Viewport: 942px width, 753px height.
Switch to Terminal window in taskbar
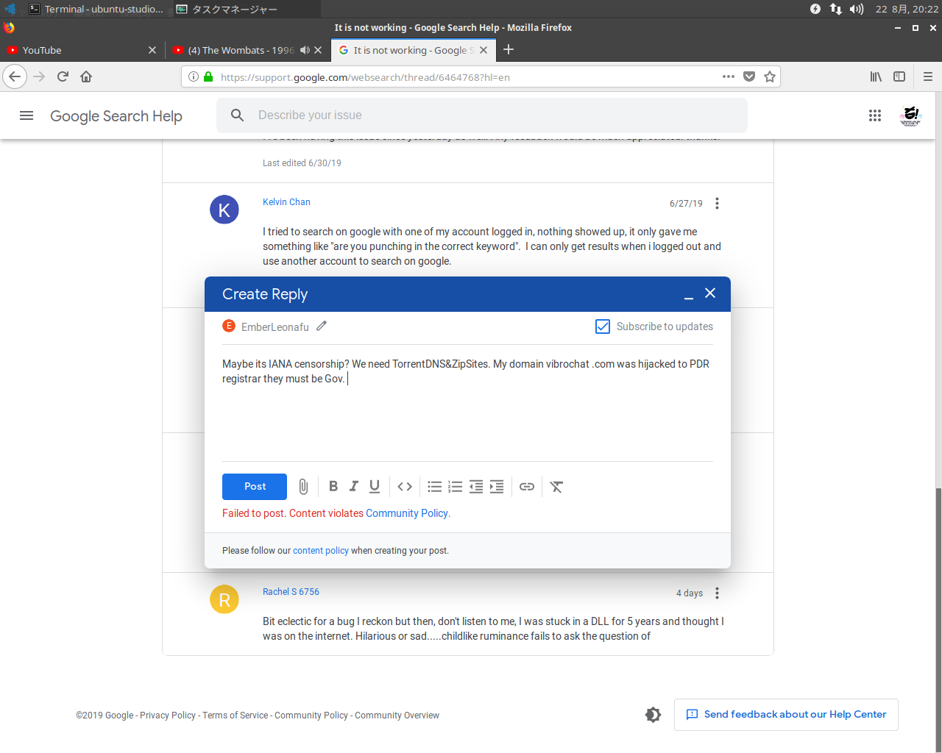[x=96, y=9]
